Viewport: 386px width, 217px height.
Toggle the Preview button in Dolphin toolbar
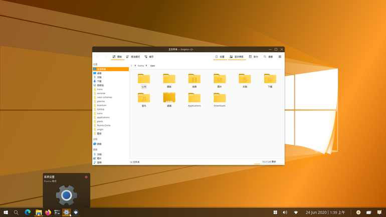click(x=237, y=57)
